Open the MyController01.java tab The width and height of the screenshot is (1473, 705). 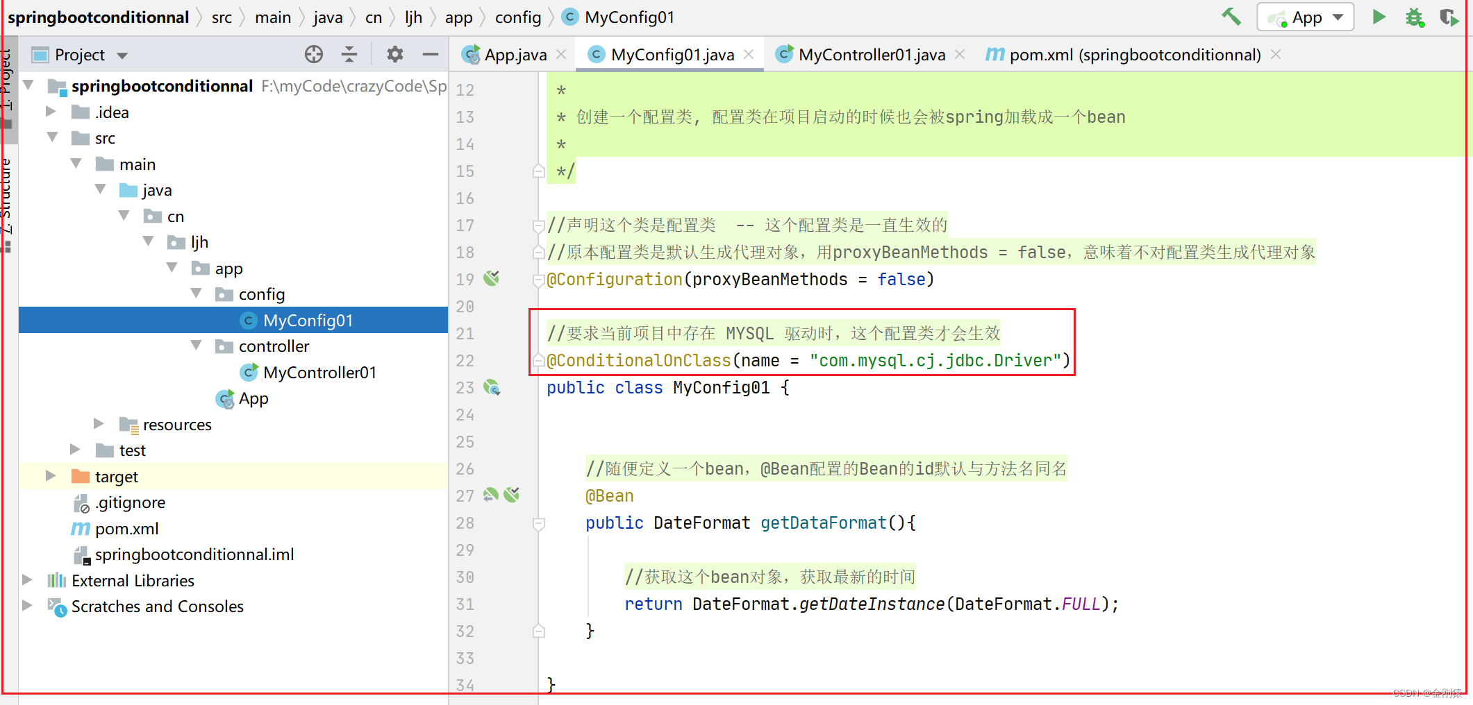872,54
